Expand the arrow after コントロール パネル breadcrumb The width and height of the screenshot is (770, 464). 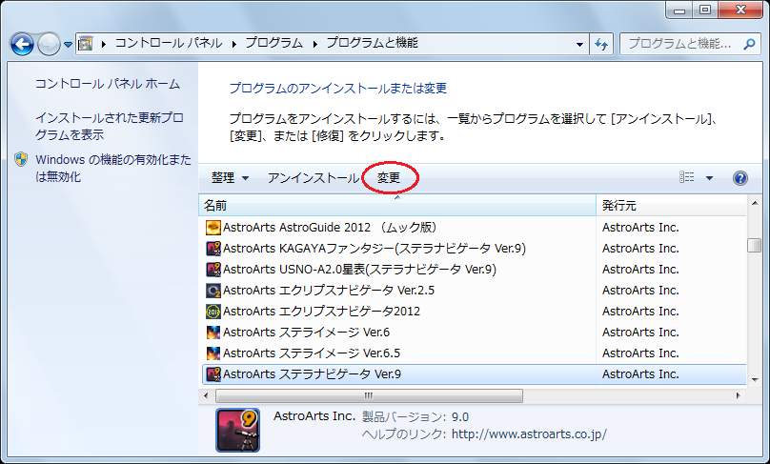(234, 44)
